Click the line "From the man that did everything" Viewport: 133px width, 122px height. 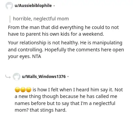click(46, 27)
